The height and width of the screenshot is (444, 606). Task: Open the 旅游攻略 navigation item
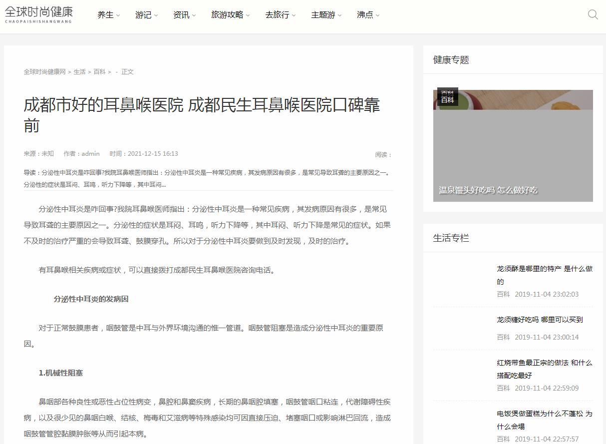pos(227,15)
